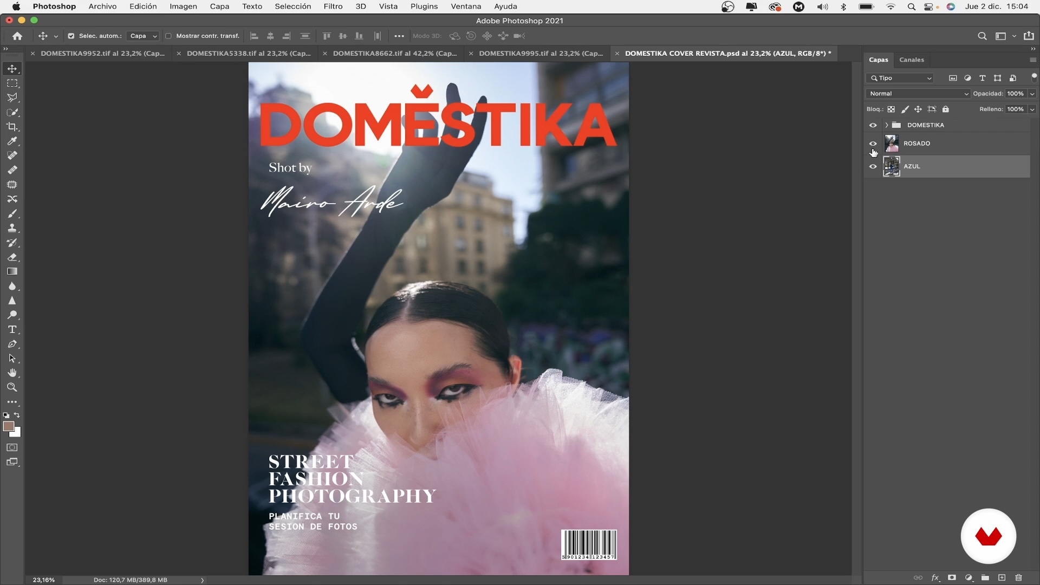The image size is (1040, 585).
Task: Filter layers by text type
Action: [983, 78]
